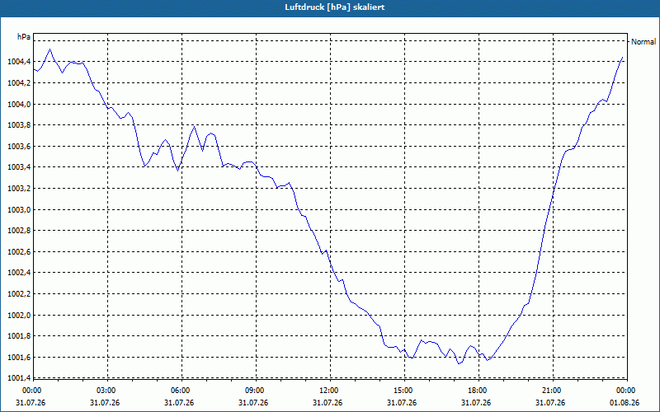Screen dimensions: 660x412
Task: Select the 1003,0 y-axis value
Action: tap(19, 210)
